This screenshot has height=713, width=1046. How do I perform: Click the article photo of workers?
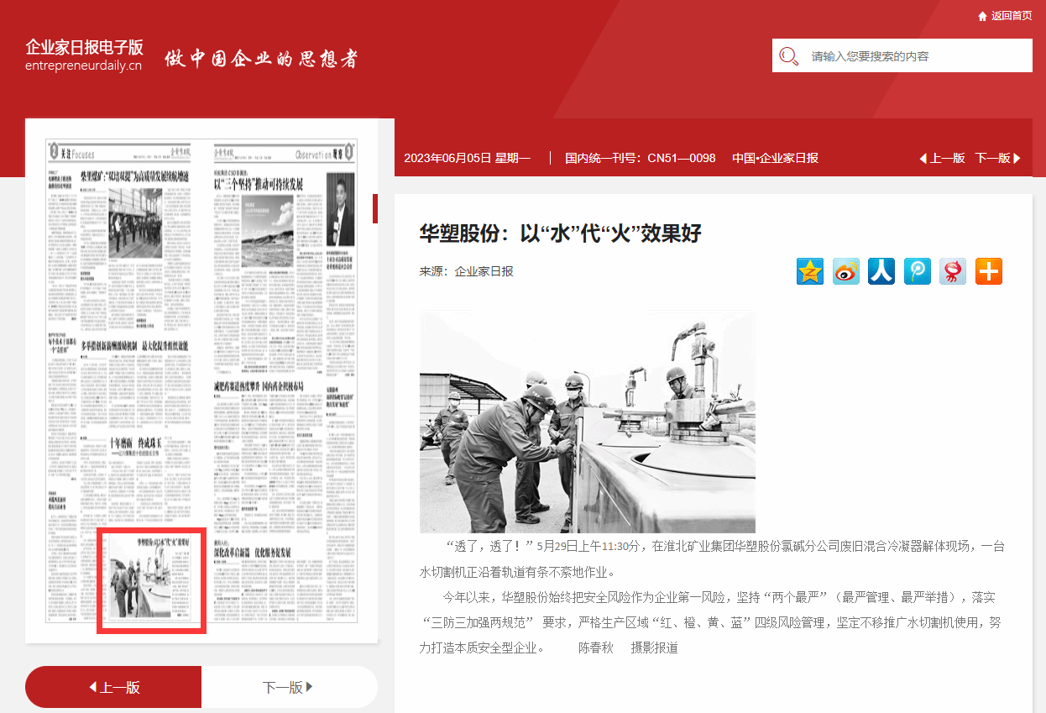tap(587, 422)
